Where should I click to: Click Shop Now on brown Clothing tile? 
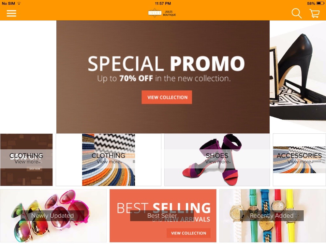35,169
